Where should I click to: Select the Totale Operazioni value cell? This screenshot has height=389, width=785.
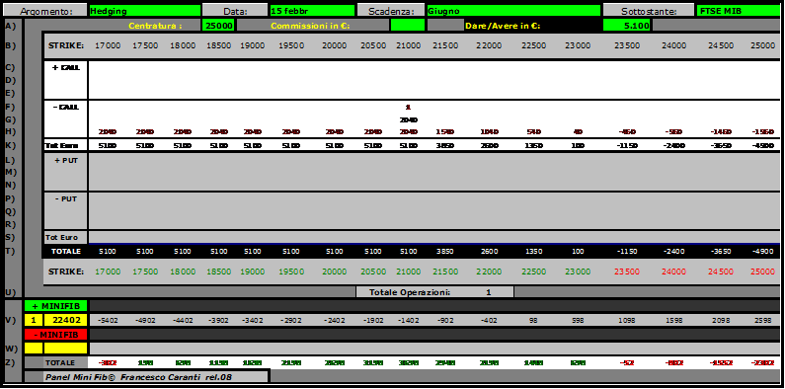(488, 292)
